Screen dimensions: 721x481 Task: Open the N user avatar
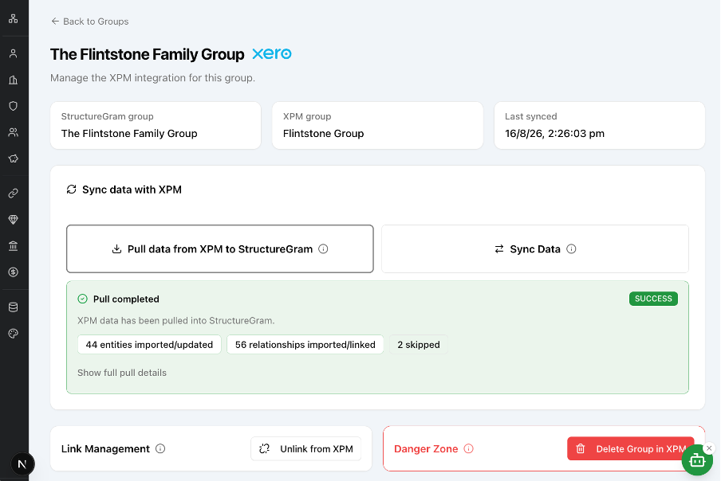click(x=22, y=464)
